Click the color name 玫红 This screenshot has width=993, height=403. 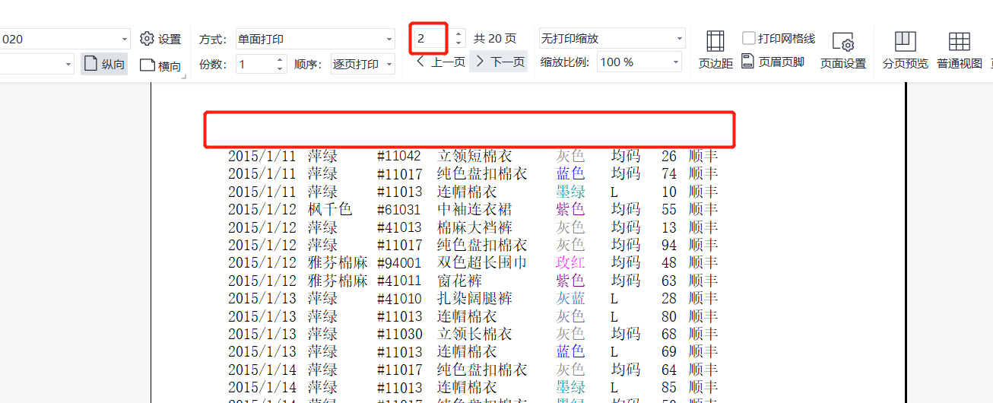click(570, 263)
